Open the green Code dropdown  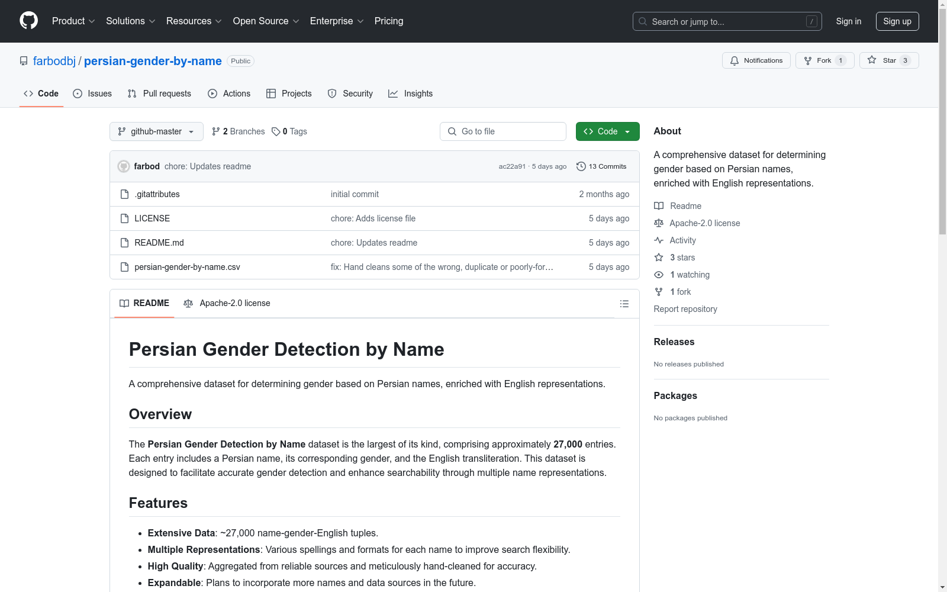coord(607,131)
